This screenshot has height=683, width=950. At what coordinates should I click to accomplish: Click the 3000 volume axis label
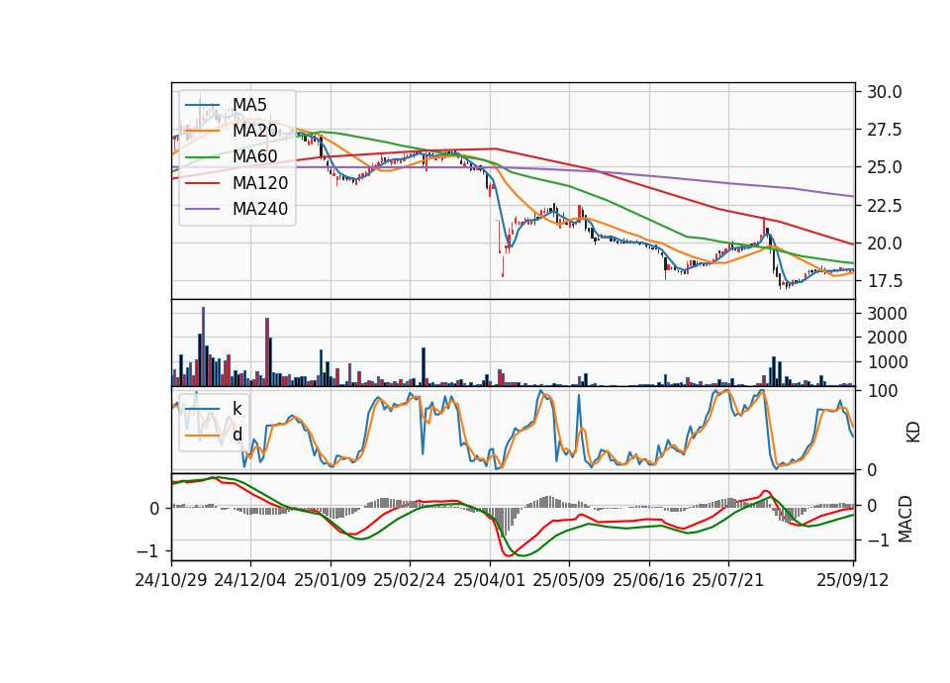pyautogui.click(x=887, y=314)
